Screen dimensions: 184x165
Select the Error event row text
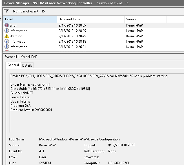[13, 25]
